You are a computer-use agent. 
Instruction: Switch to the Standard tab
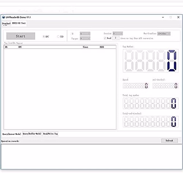(6, 24)
